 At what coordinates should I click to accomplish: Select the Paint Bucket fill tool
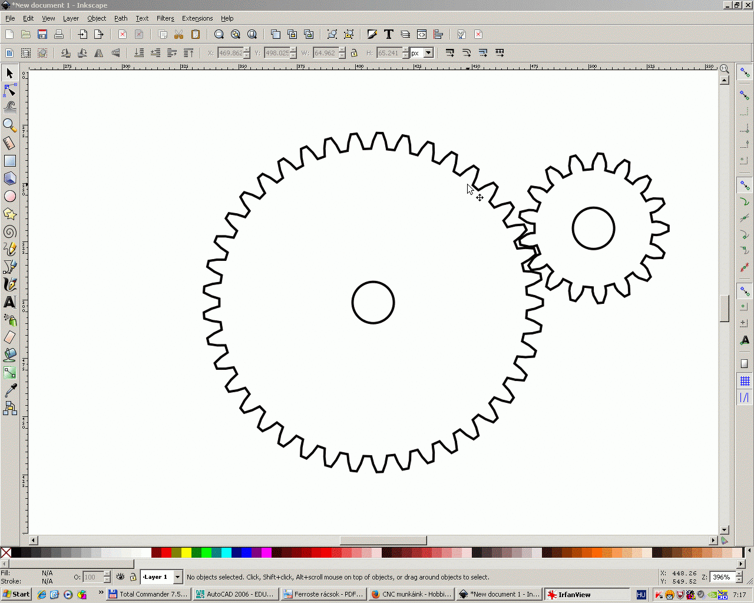10,355
